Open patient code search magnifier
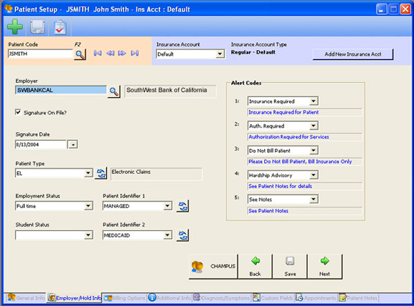The width and height of the screenshot is (414, 306). coord(80,54)
